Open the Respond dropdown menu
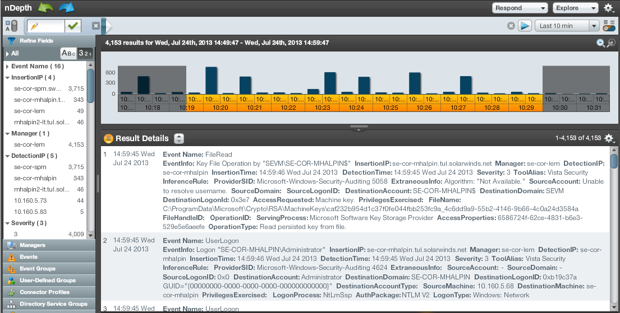The height and width of the screenshot is (313, 620). click(520, 8)
